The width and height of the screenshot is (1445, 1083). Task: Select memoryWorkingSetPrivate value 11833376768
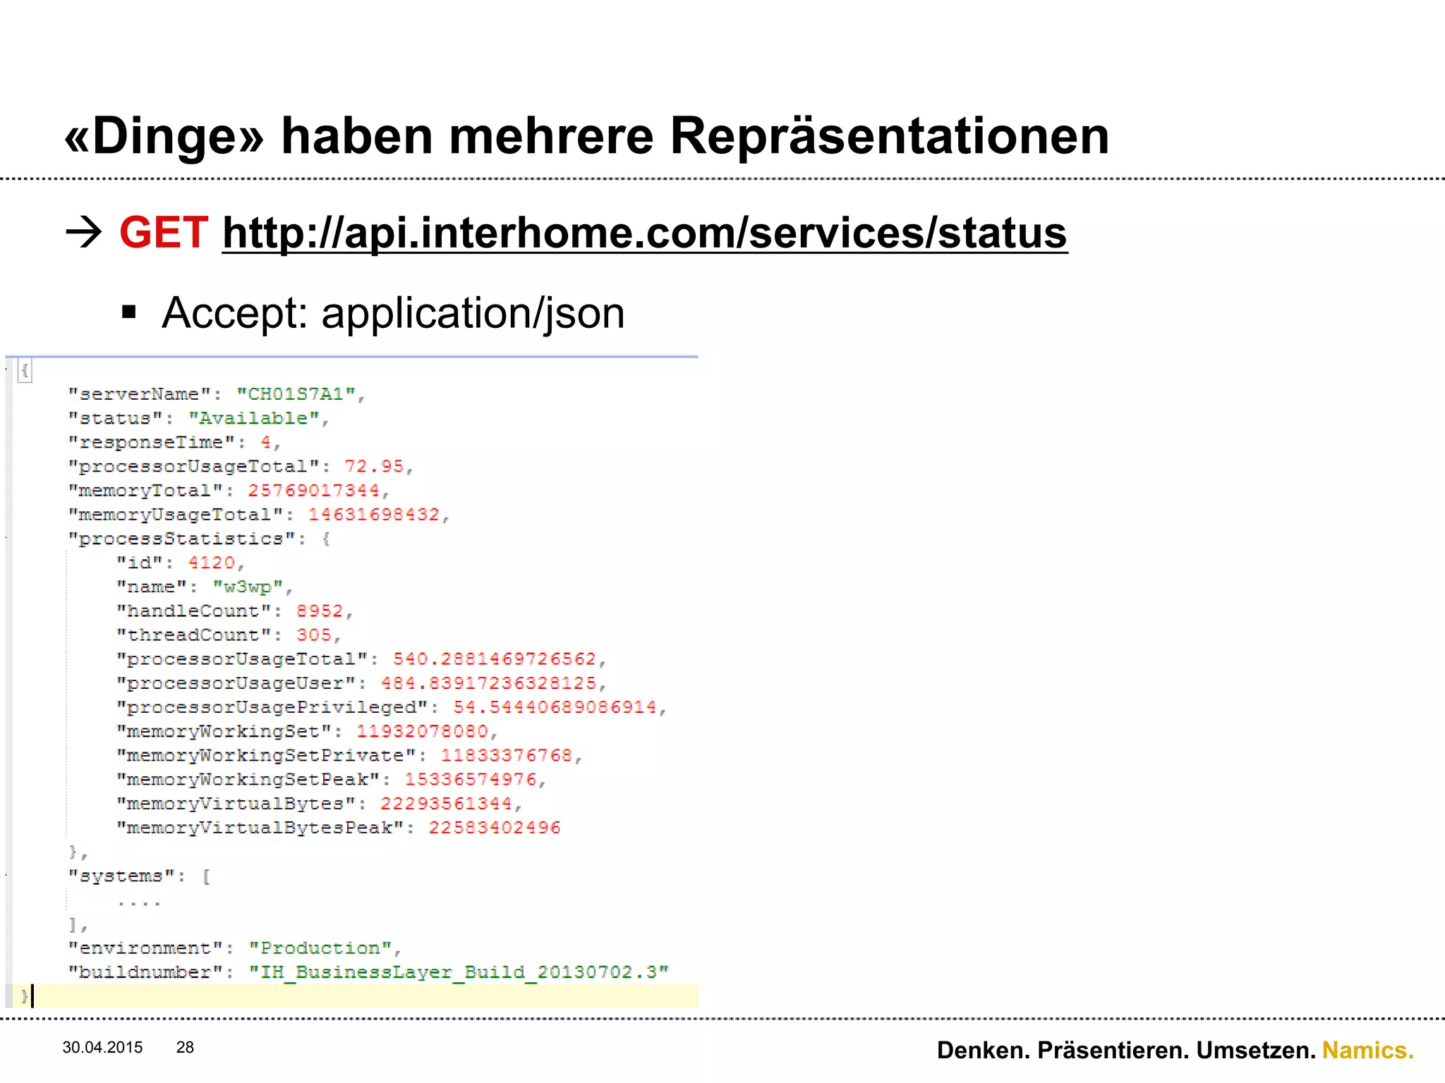(507, 755)
